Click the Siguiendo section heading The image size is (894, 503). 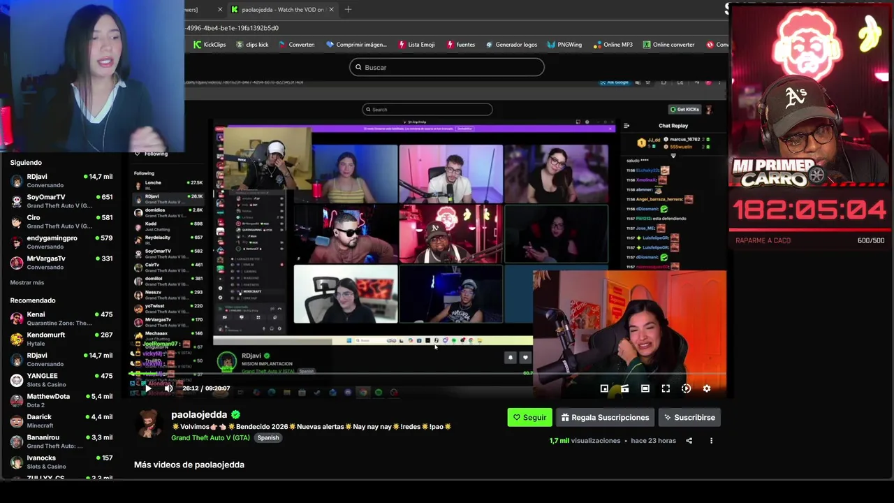26,163
